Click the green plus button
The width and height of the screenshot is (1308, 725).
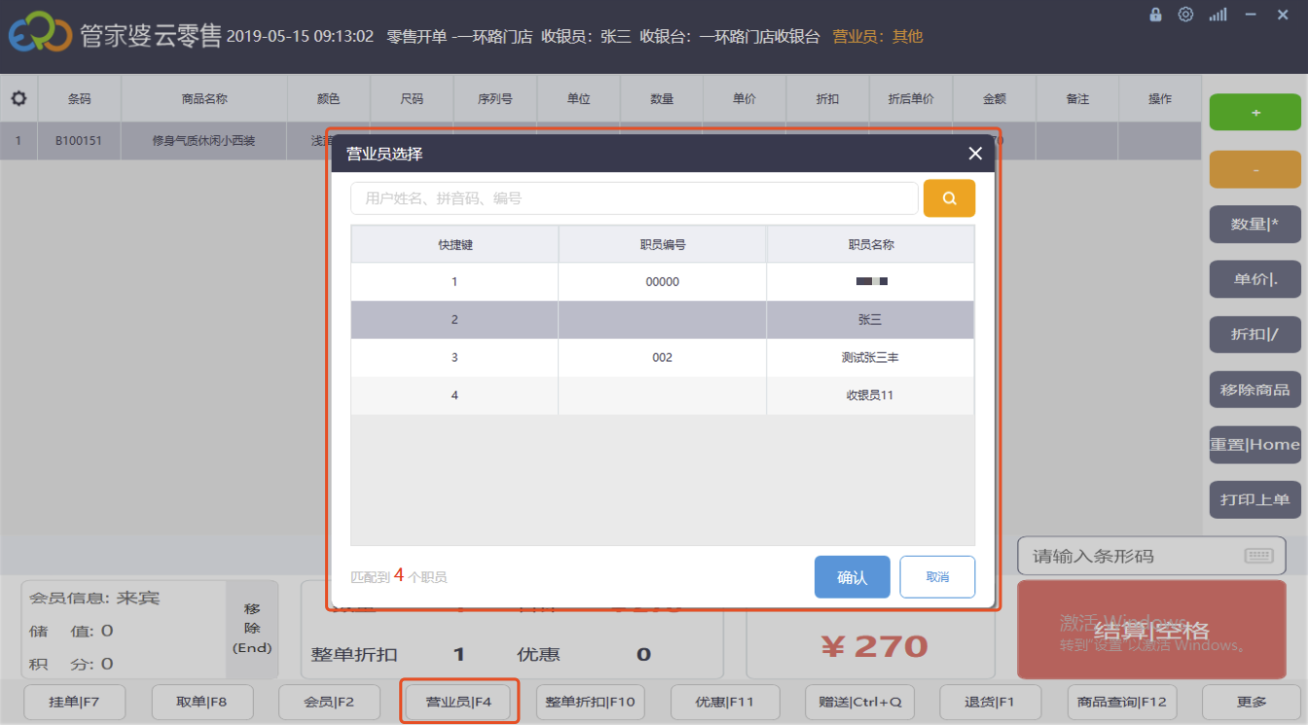1254,112
